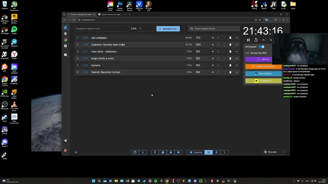Click the Добавить лот button

[168, 29]
